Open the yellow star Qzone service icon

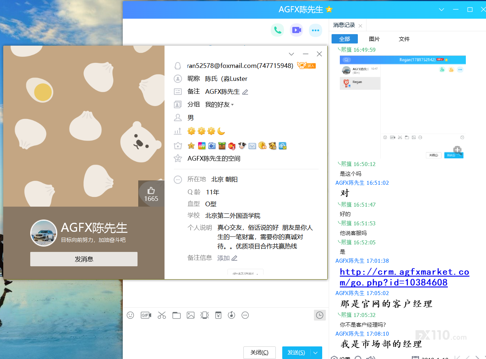tap(191, 146)
